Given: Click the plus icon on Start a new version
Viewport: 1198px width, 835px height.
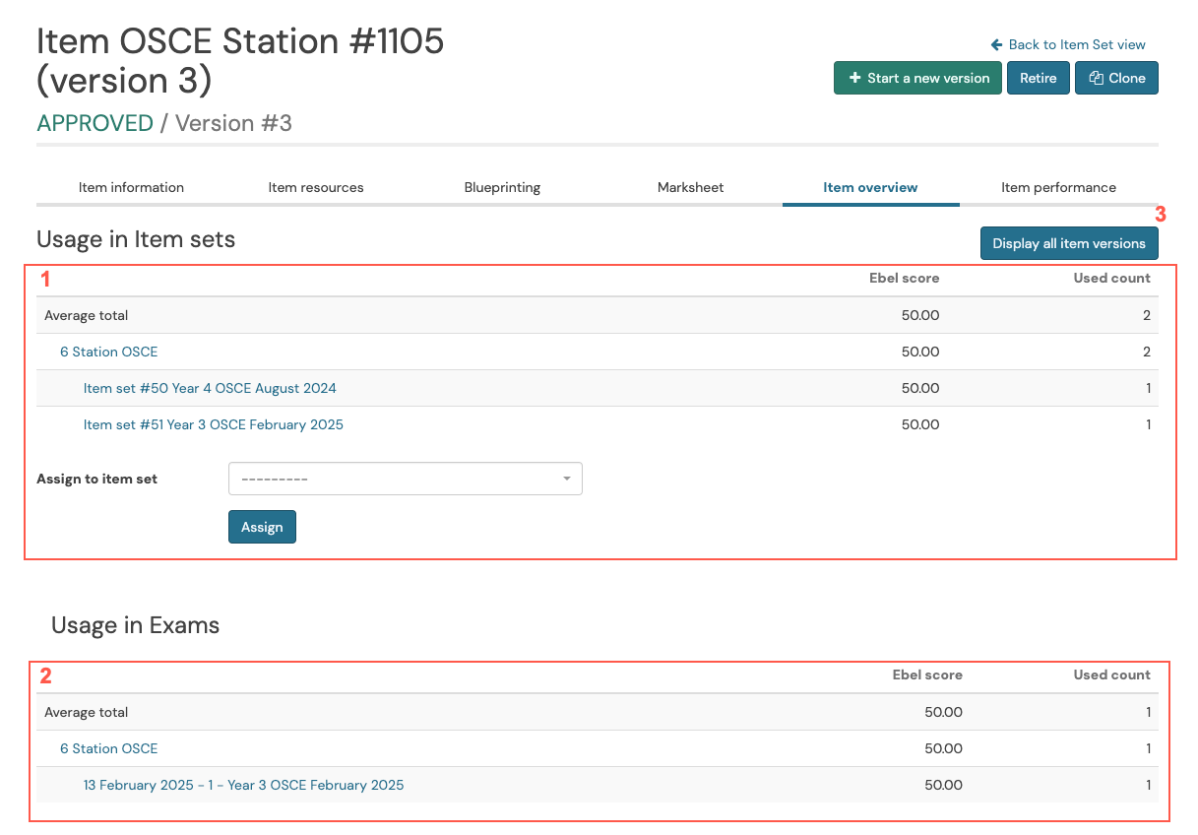Looking at the screenshot, I should coord(854,78).
